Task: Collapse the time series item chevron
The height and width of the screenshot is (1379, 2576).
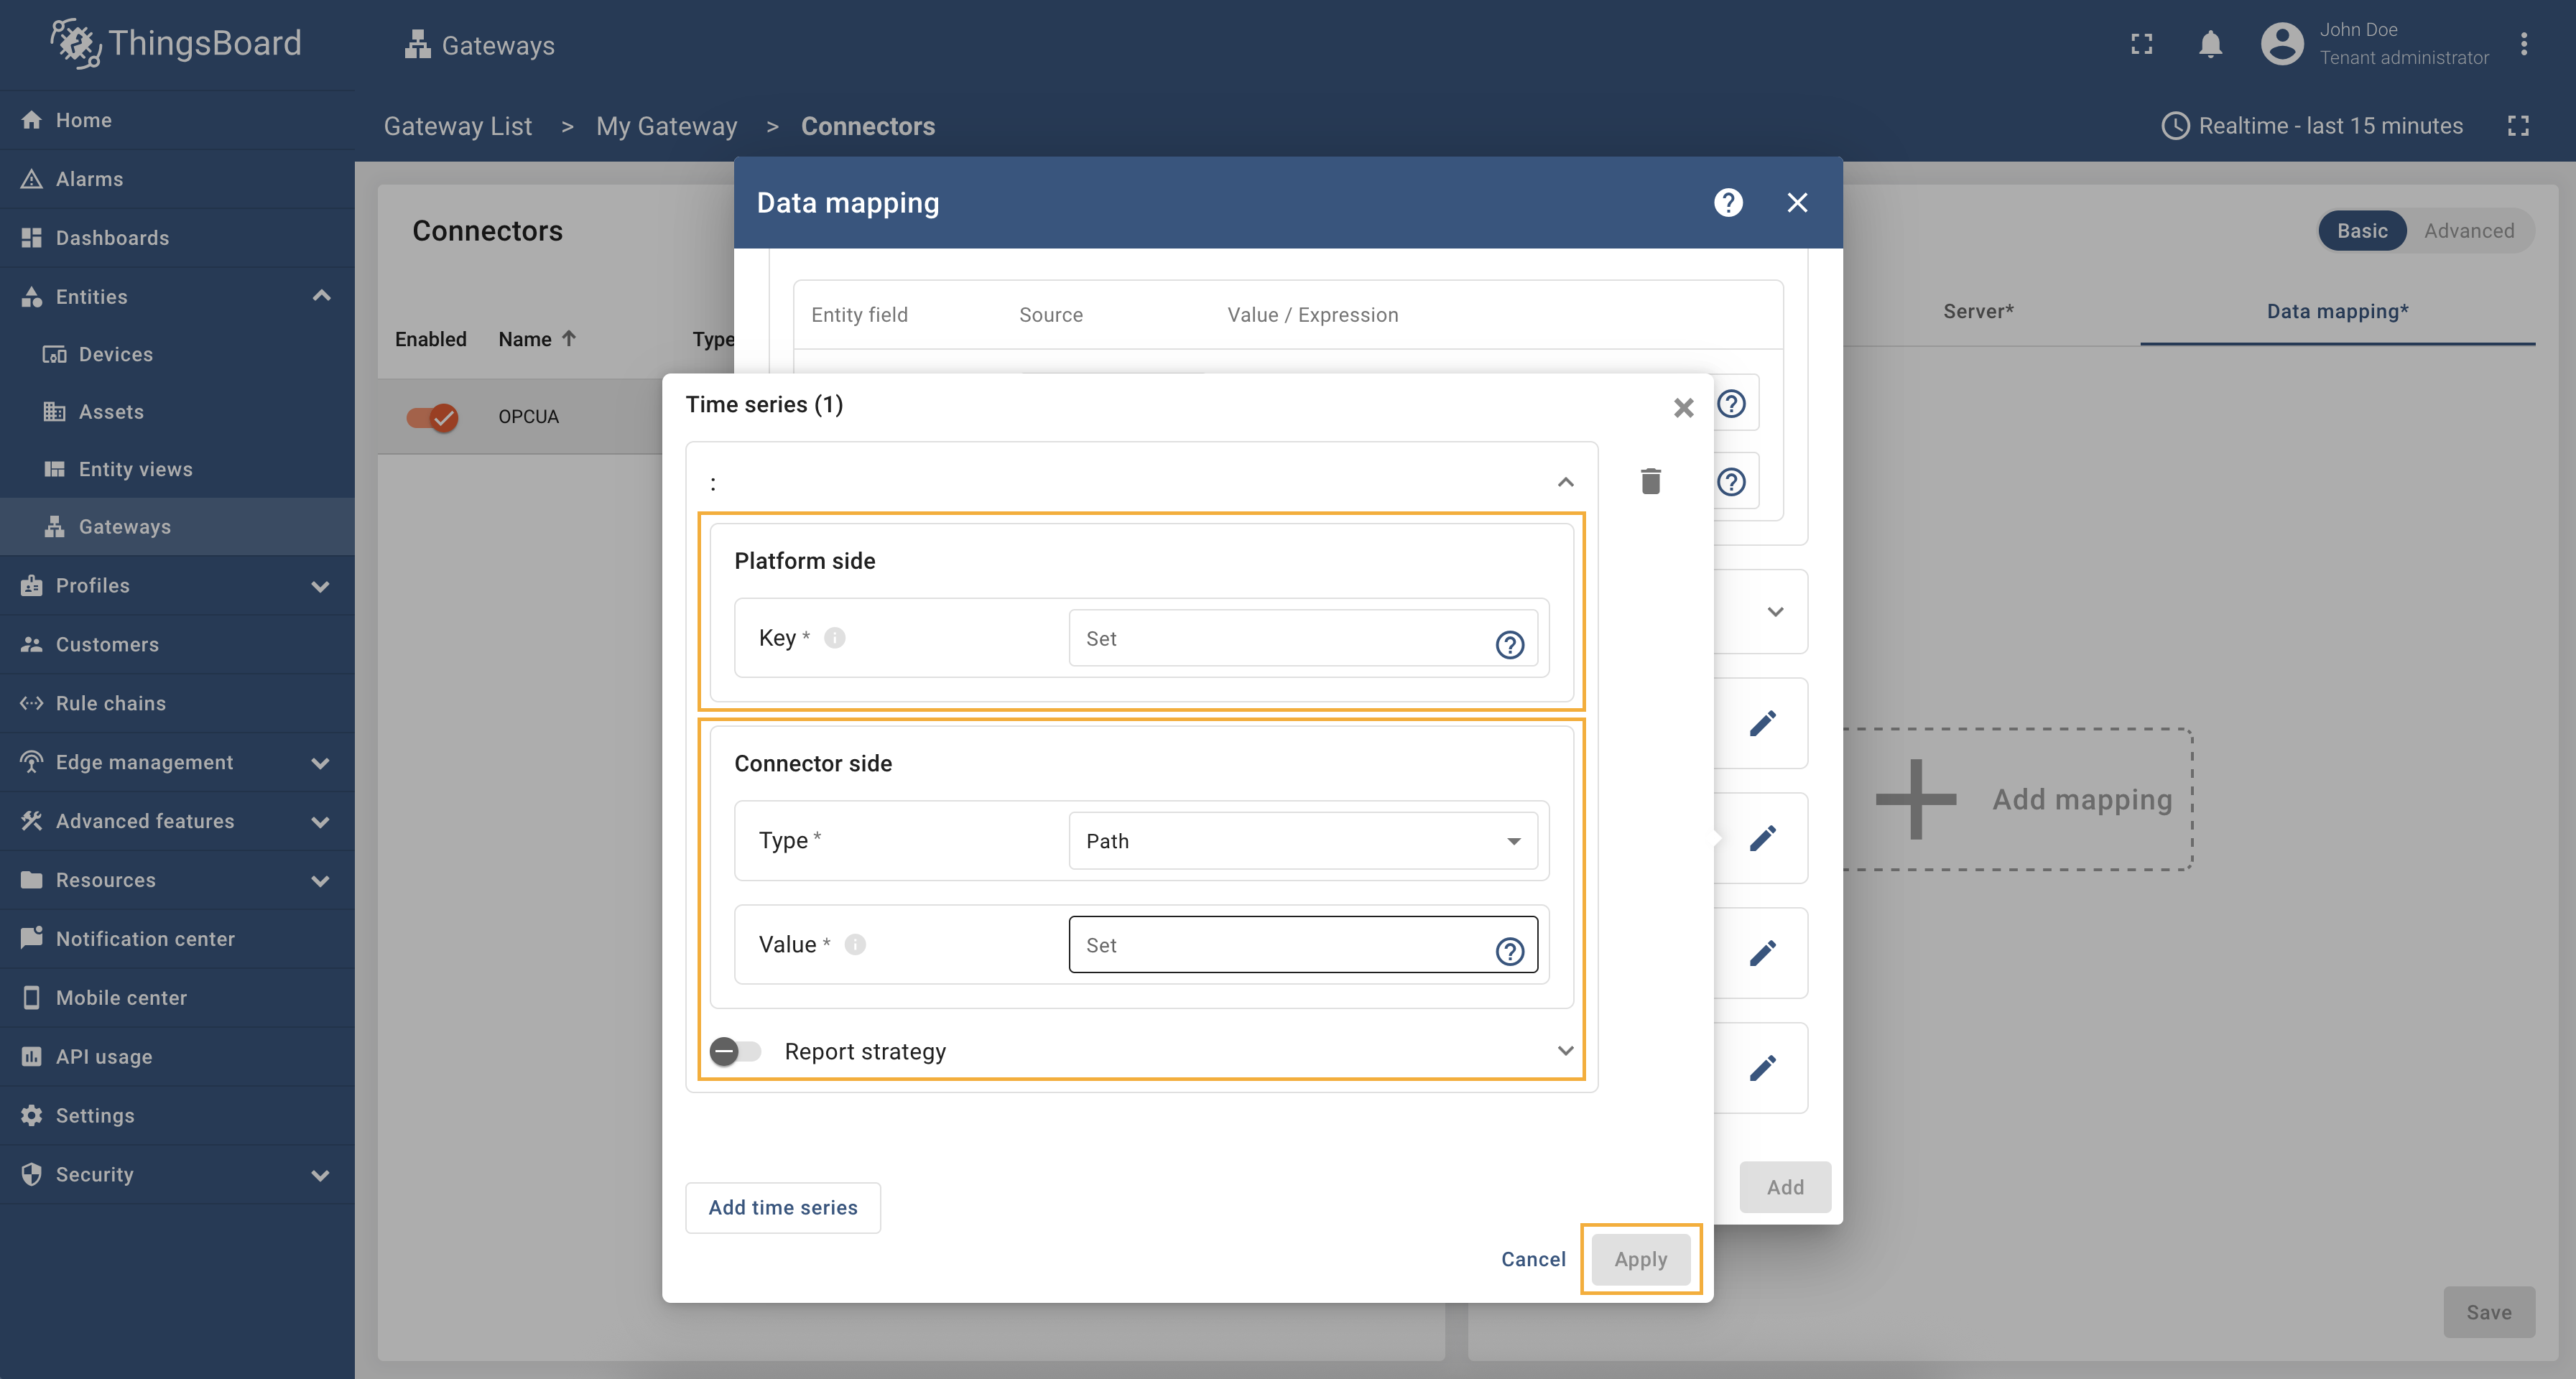Action: [x=1565, y=483]
